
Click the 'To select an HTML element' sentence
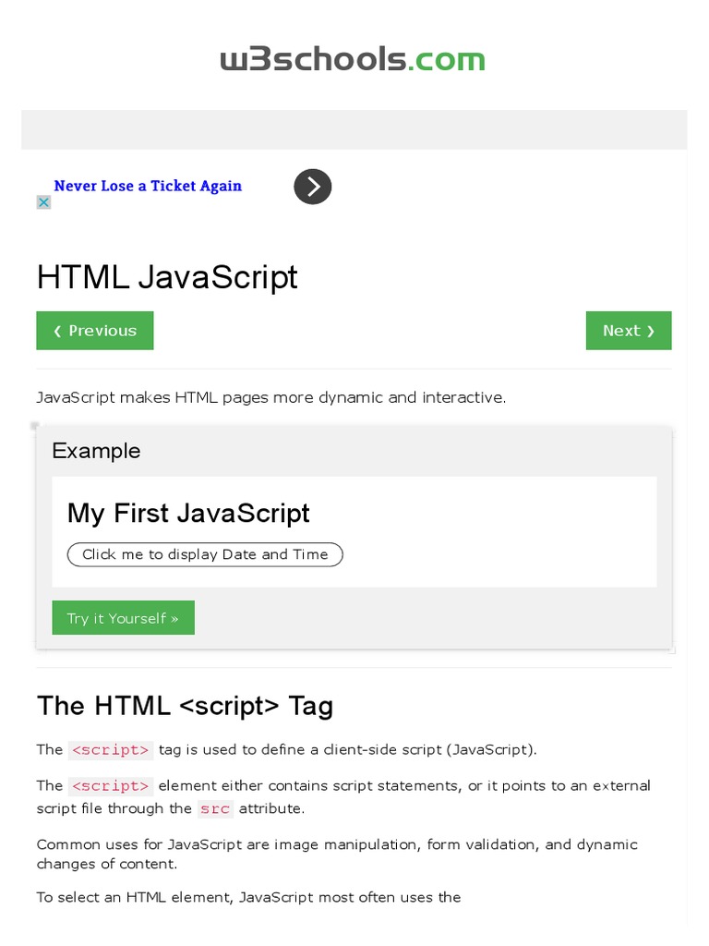248,897
